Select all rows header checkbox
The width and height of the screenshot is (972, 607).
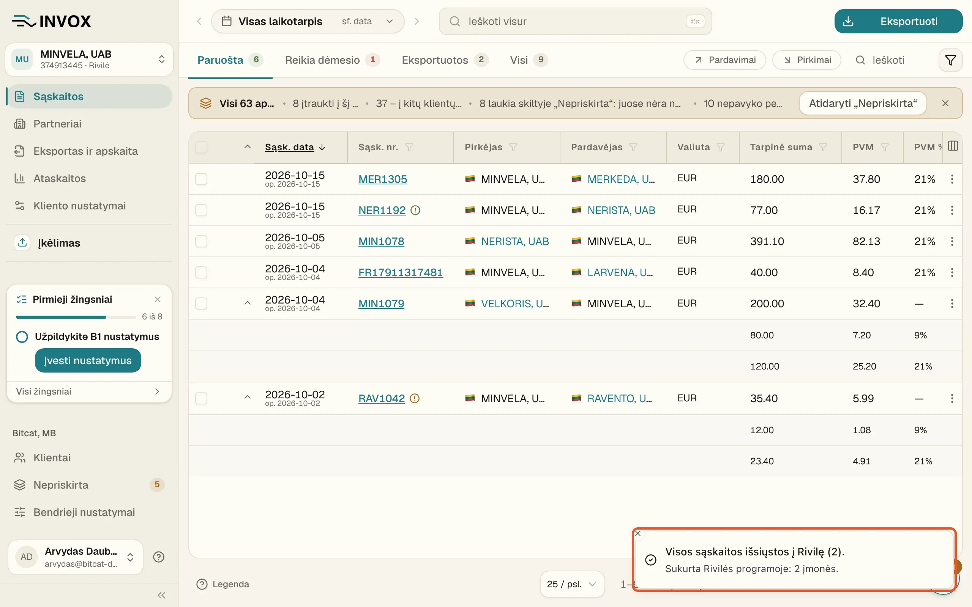(x=201, y=147)
